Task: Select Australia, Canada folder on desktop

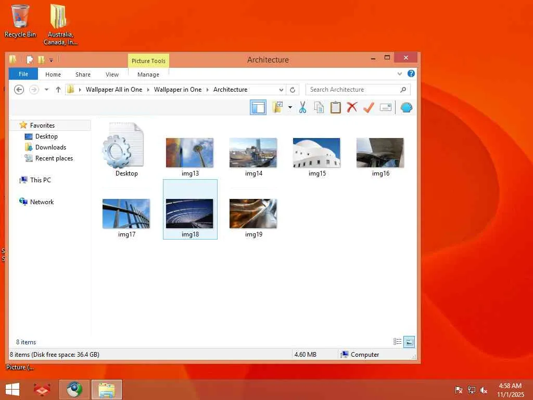Action: click(60, 24)
